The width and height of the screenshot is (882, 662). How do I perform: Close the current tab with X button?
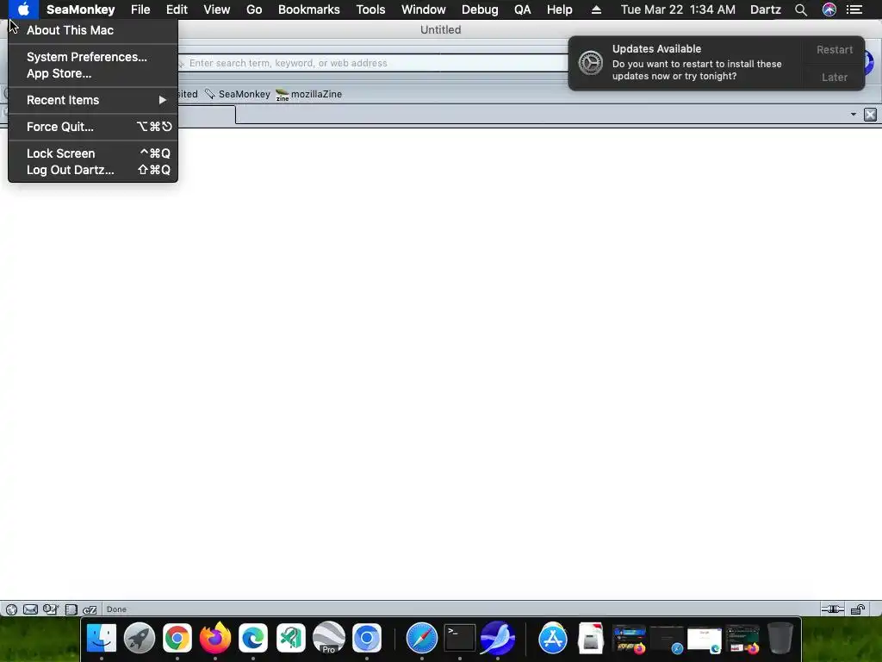coord(870,115)
